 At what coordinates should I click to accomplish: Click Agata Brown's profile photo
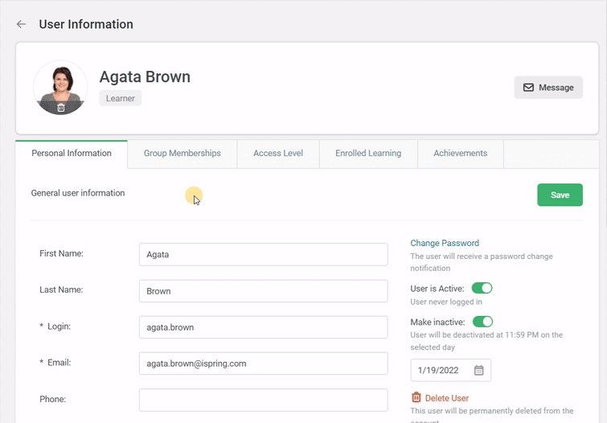60,84
